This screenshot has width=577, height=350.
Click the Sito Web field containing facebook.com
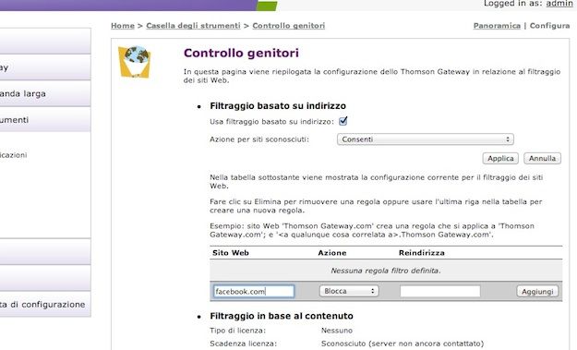(254, 292)
